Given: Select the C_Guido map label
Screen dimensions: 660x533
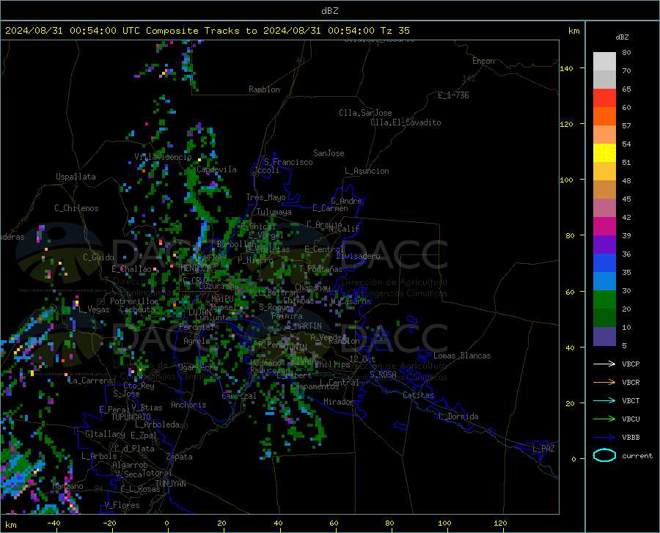Looking at the screenshot, I should click(x=98, y=257).
